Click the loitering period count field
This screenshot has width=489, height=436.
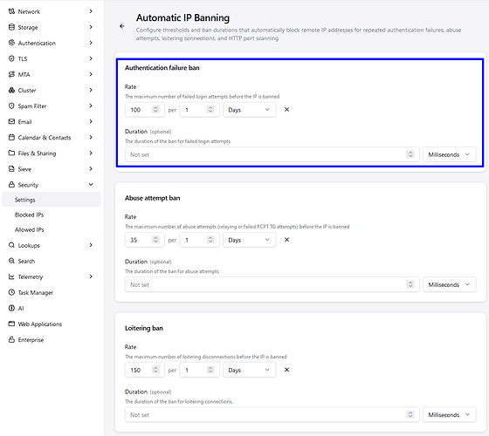tap(200, 370)
